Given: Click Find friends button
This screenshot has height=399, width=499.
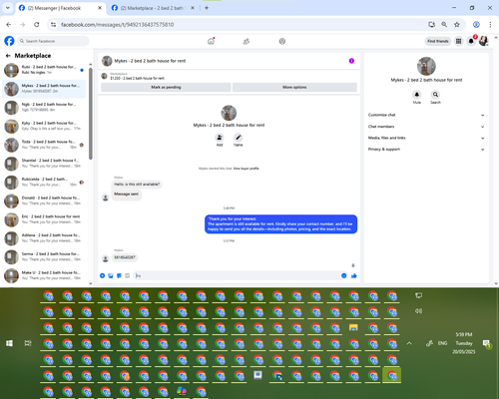Looking at the screenshot, I should coord(438,41).
